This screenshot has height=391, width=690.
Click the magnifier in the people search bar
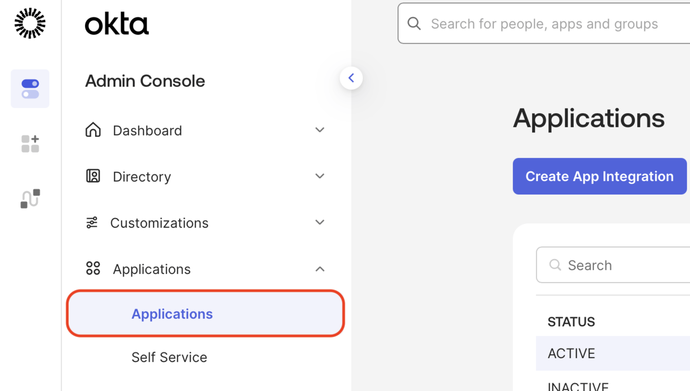click(414, 23)
